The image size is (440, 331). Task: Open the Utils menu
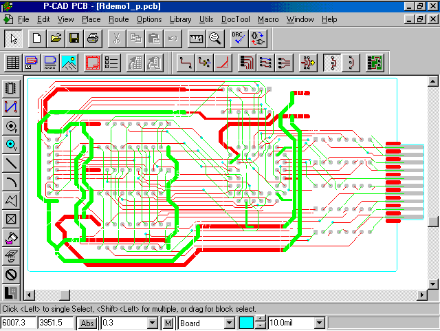206,19
